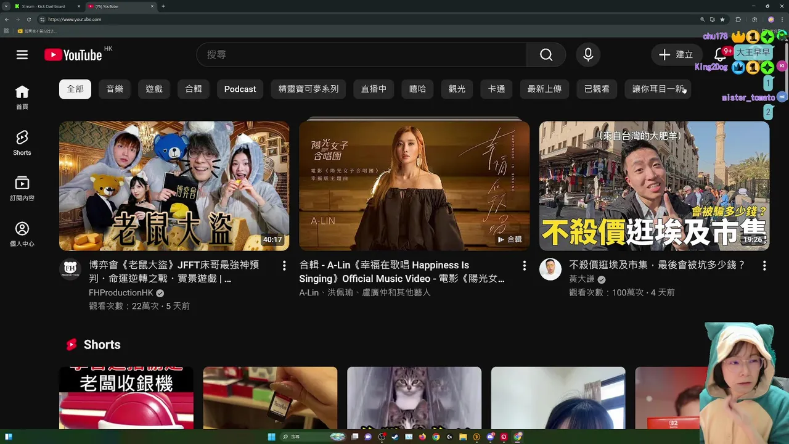
Task: Open Windows Start button
Action: click(271, 437)
